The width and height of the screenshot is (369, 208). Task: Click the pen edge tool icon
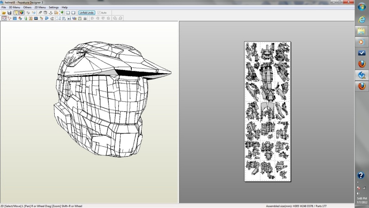pyautogui.click(x=40, y=13)
